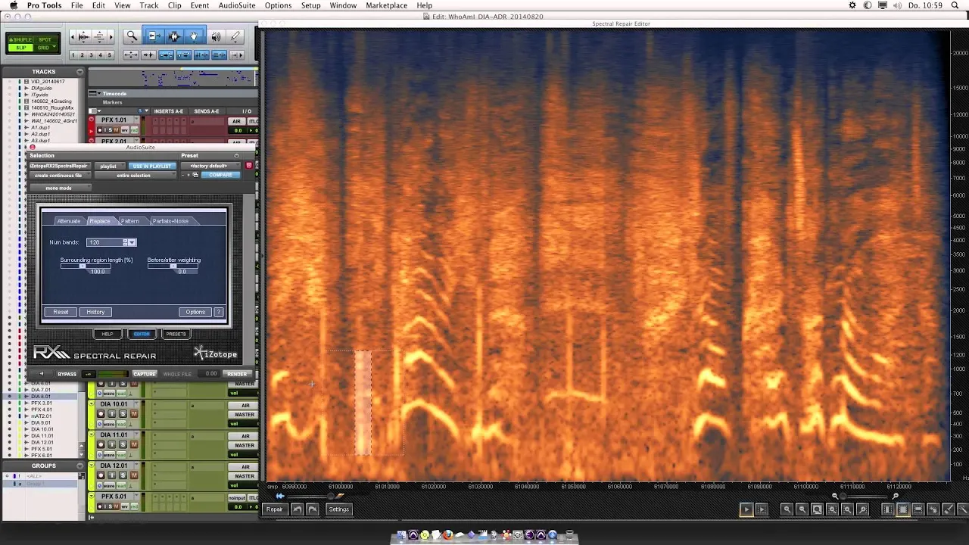This screenshot has height=545, width=969.
Task: Open the entire selection dropdown
Action: coord(134,176)
